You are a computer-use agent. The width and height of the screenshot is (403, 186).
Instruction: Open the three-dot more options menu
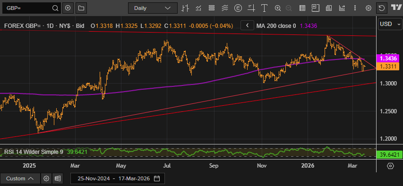[355, 8]
